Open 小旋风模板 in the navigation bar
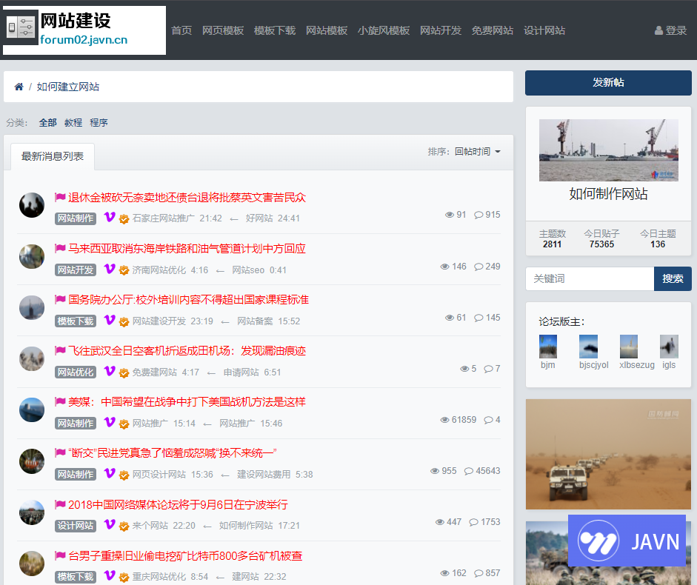 coord(383,30)
